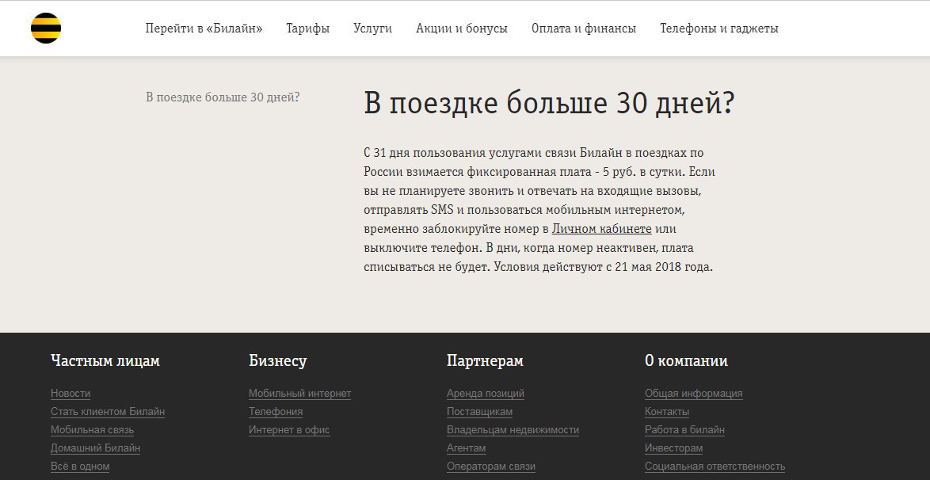
Task: Open the Всё в одном link
Action: pyautogui.click(x=79, y=467)
